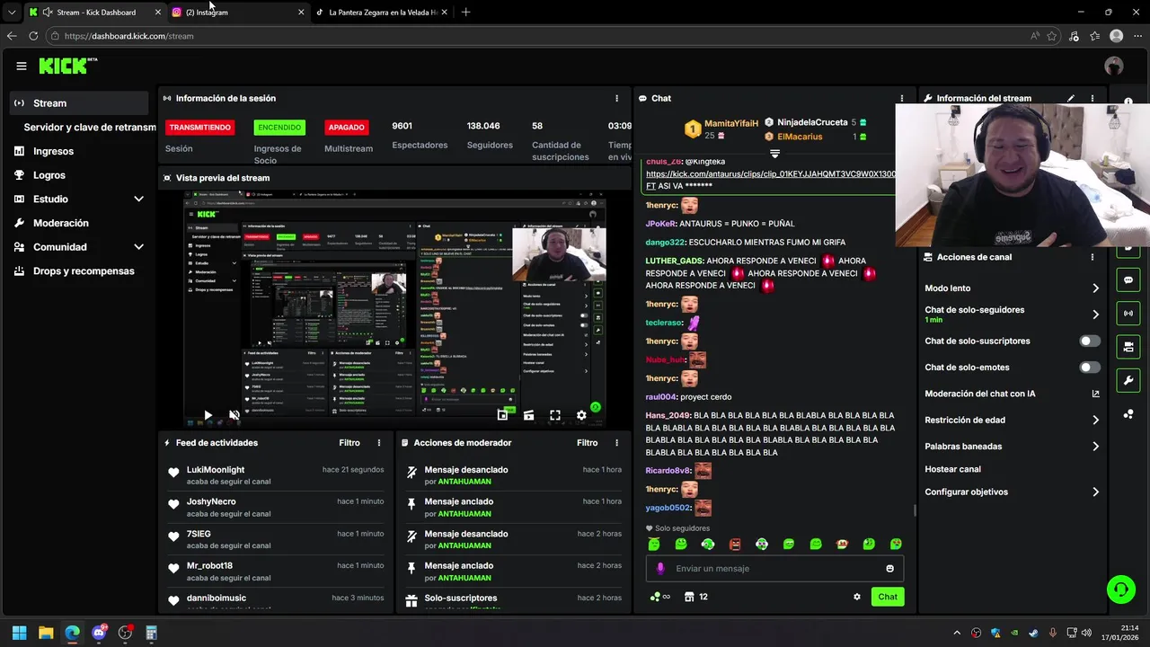
Task: Open channel points icon below message box
Action: [x=659, y=597]
